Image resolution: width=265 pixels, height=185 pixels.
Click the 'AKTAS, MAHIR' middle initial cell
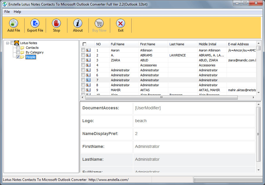tap(212, 90)
